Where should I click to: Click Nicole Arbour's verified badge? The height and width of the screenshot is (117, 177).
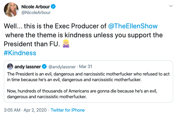tap(53, 7)
